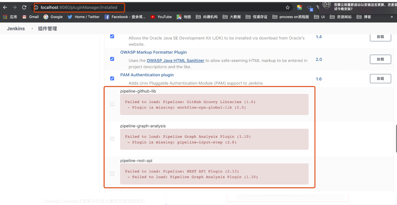The image size is (397, 205).
Task: Go to the Jenkins breadcrumb home
Action: (x=16, y=28)
